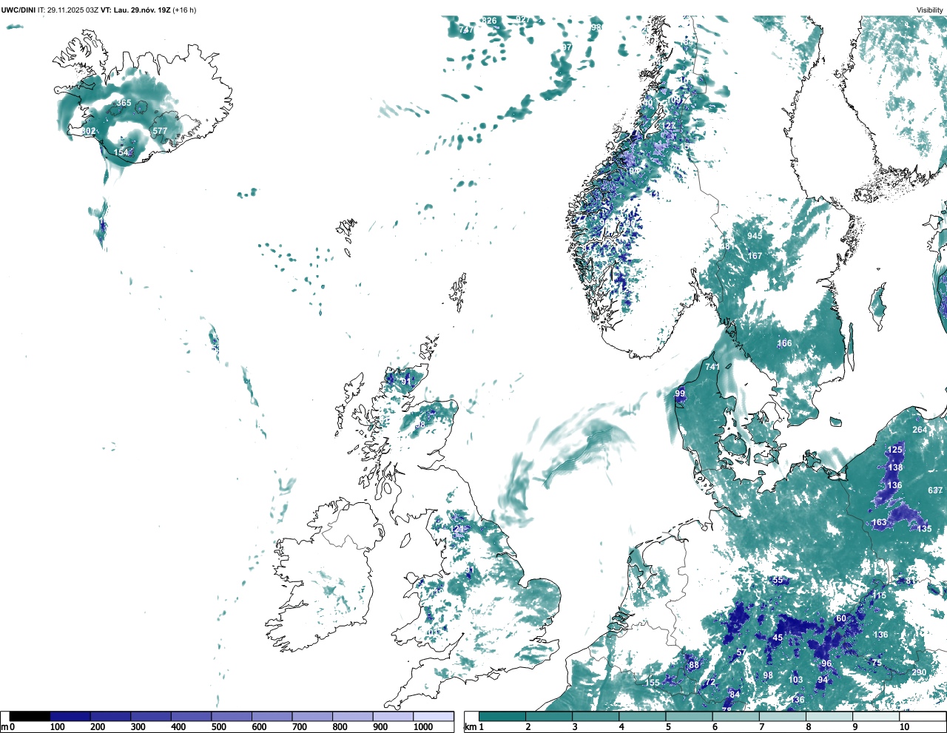947x733 pixels.
Task: Click the '60' visibility value
Action: click(x=841, y=618)
